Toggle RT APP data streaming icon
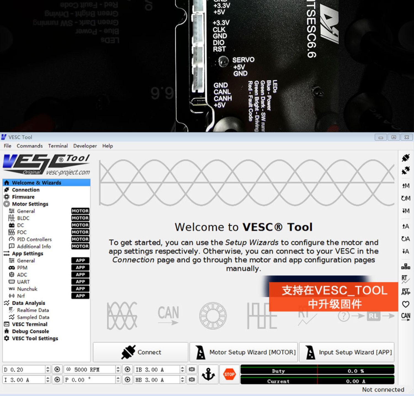 pos(405,292)
